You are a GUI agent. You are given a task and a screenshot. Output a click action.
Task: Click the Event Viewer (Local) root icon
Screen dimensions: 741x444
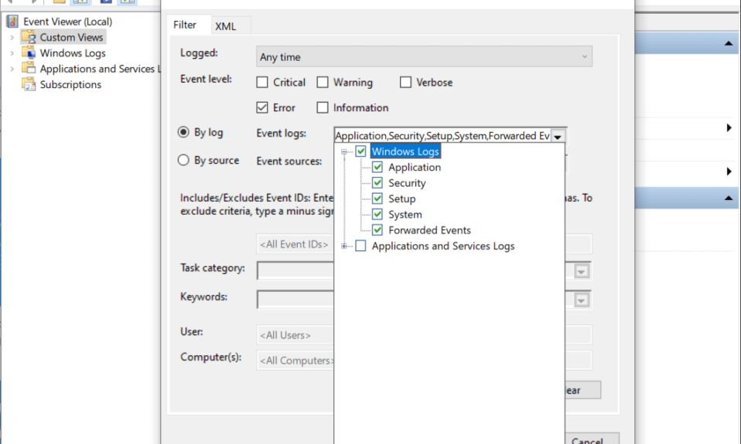[x=12, y=22]
